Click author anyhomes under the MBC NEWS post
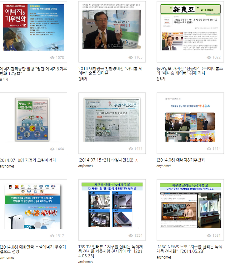Screen dimensions: 225x263 pos(164,257)
